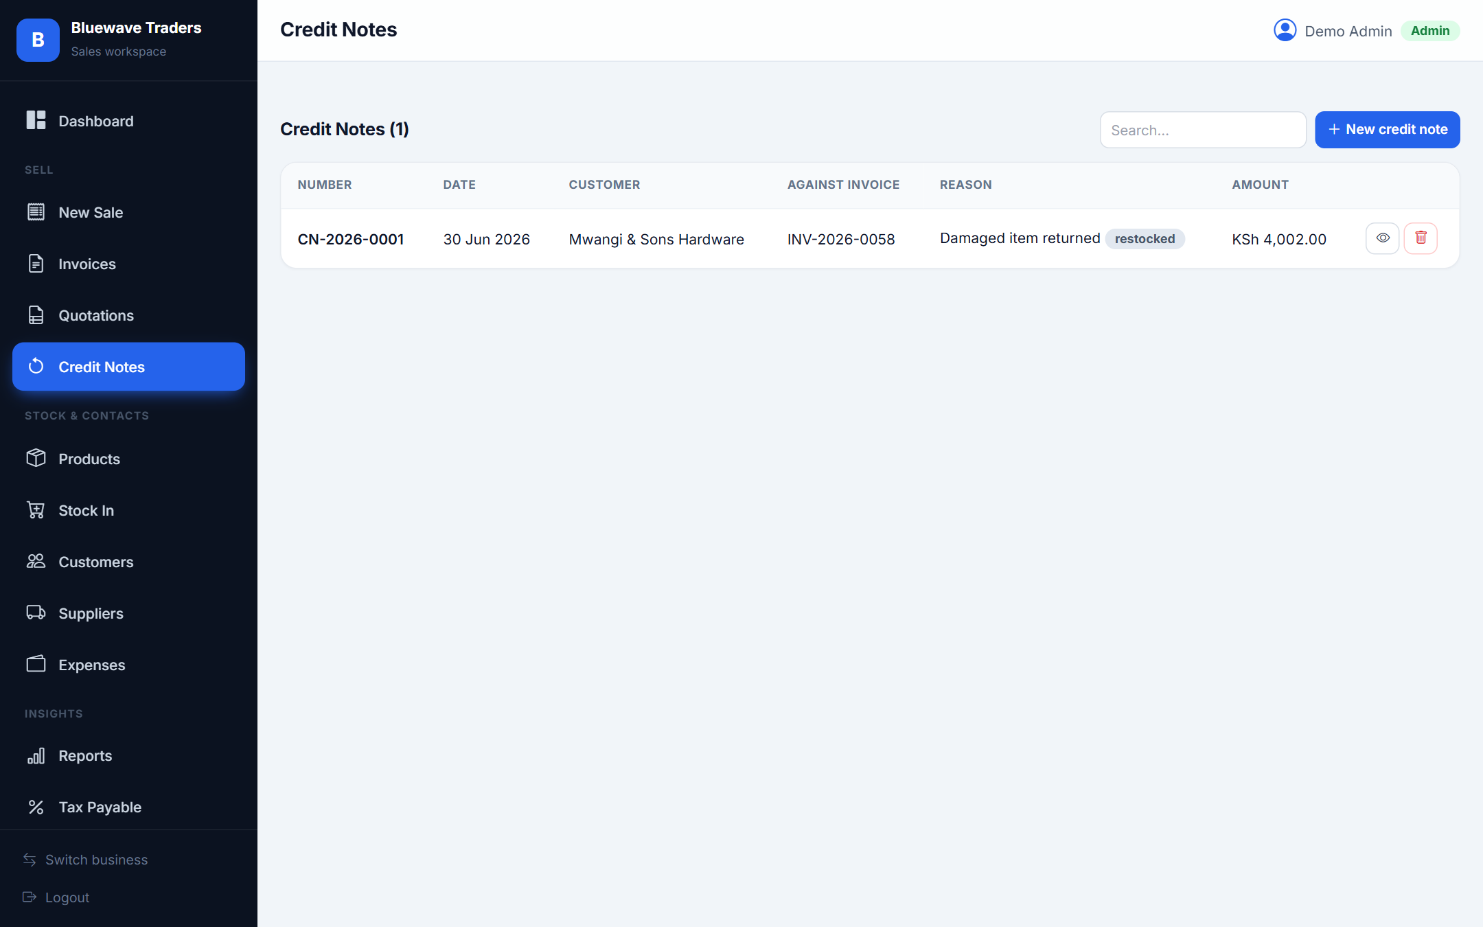The height and width of the screenshot is (927, 1483).
Task: Click the CN-2026-0001 number cell
Action: pyautogui.click(x=350, y=239)
